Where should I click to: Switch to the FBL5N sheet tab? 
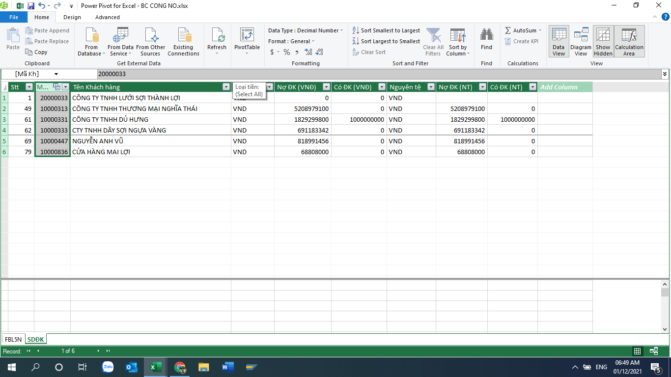[x=13, y=339]
